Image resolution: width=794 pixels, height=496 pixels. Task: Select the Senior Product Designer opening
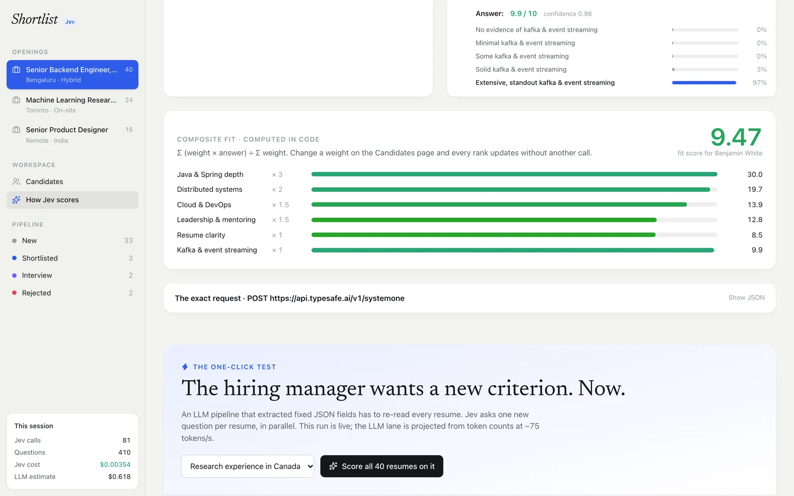72,135
